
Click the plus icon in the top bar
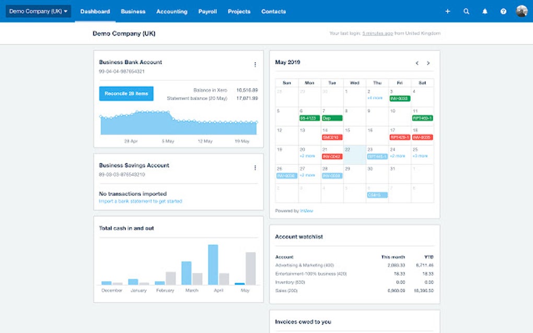[448, 11]
